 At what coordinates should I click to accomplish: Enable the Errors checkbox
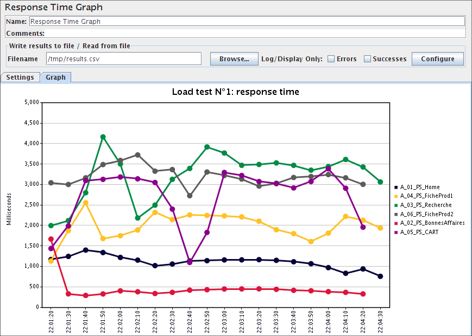click(331, 59)
